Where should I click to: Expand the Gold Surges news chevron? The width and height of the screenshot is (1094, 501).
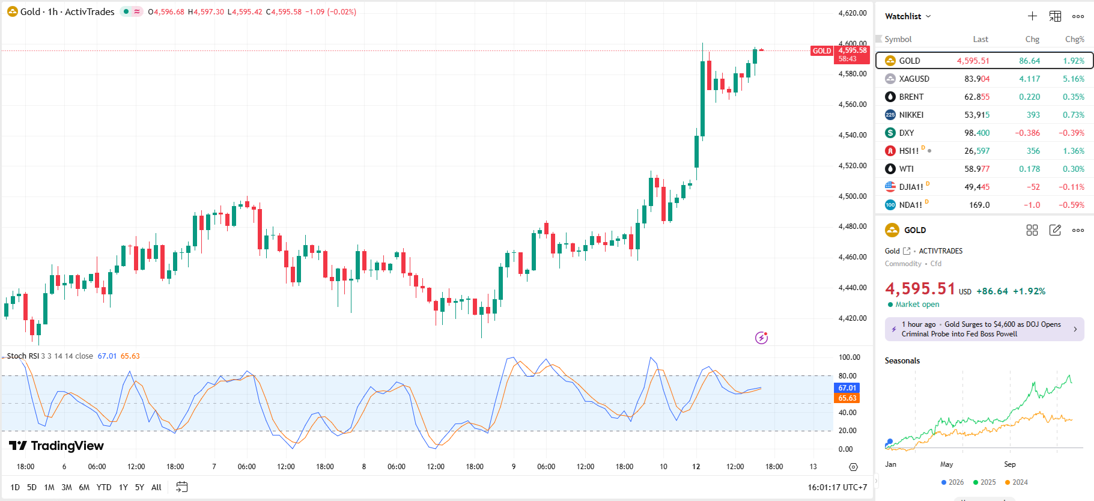[x=1075, y=329]
